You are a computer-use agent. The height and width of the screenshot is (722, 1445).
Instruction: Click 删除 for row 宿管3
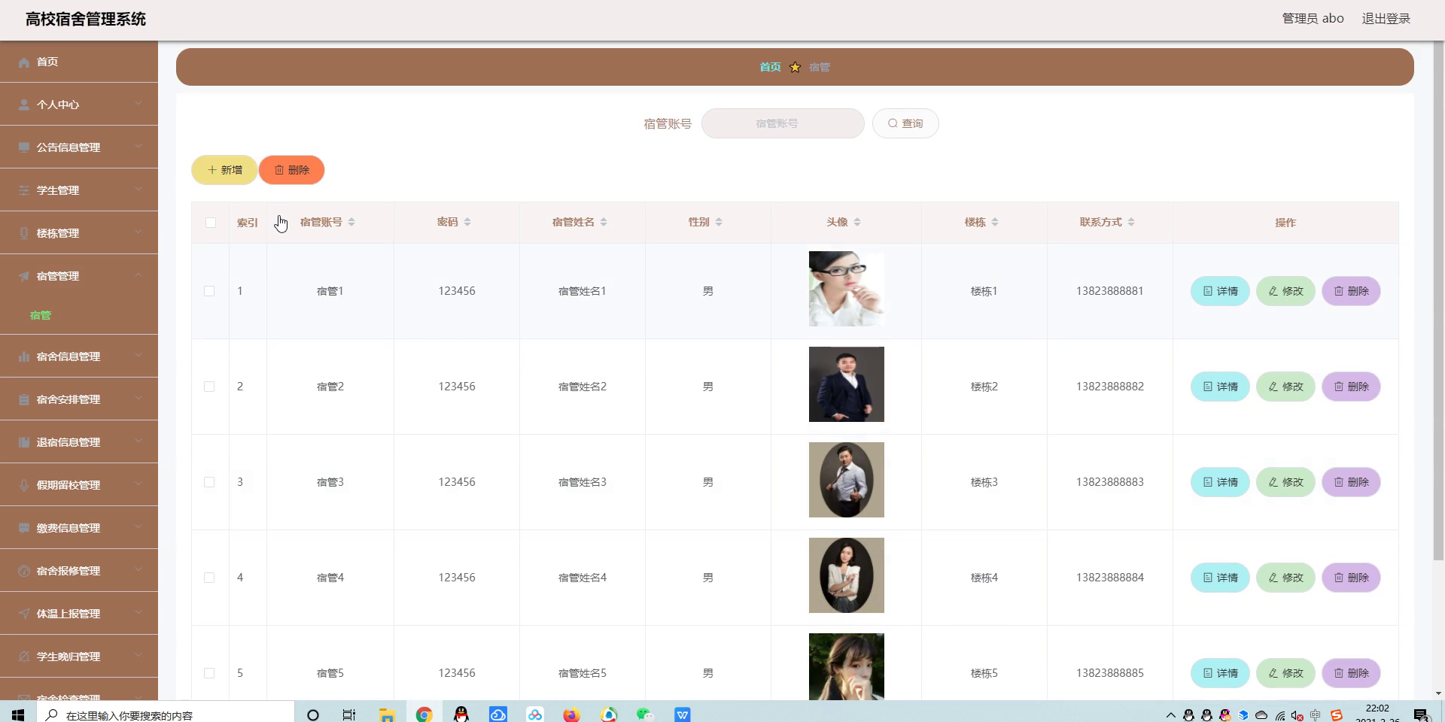tap(1351, 482)
